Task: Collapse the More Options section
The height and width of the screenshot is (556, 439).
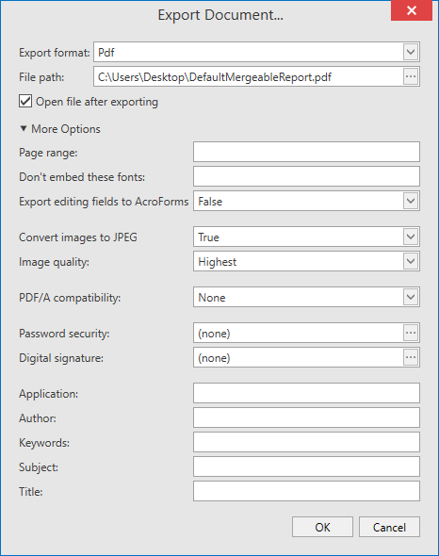Action: pos(24,128)
